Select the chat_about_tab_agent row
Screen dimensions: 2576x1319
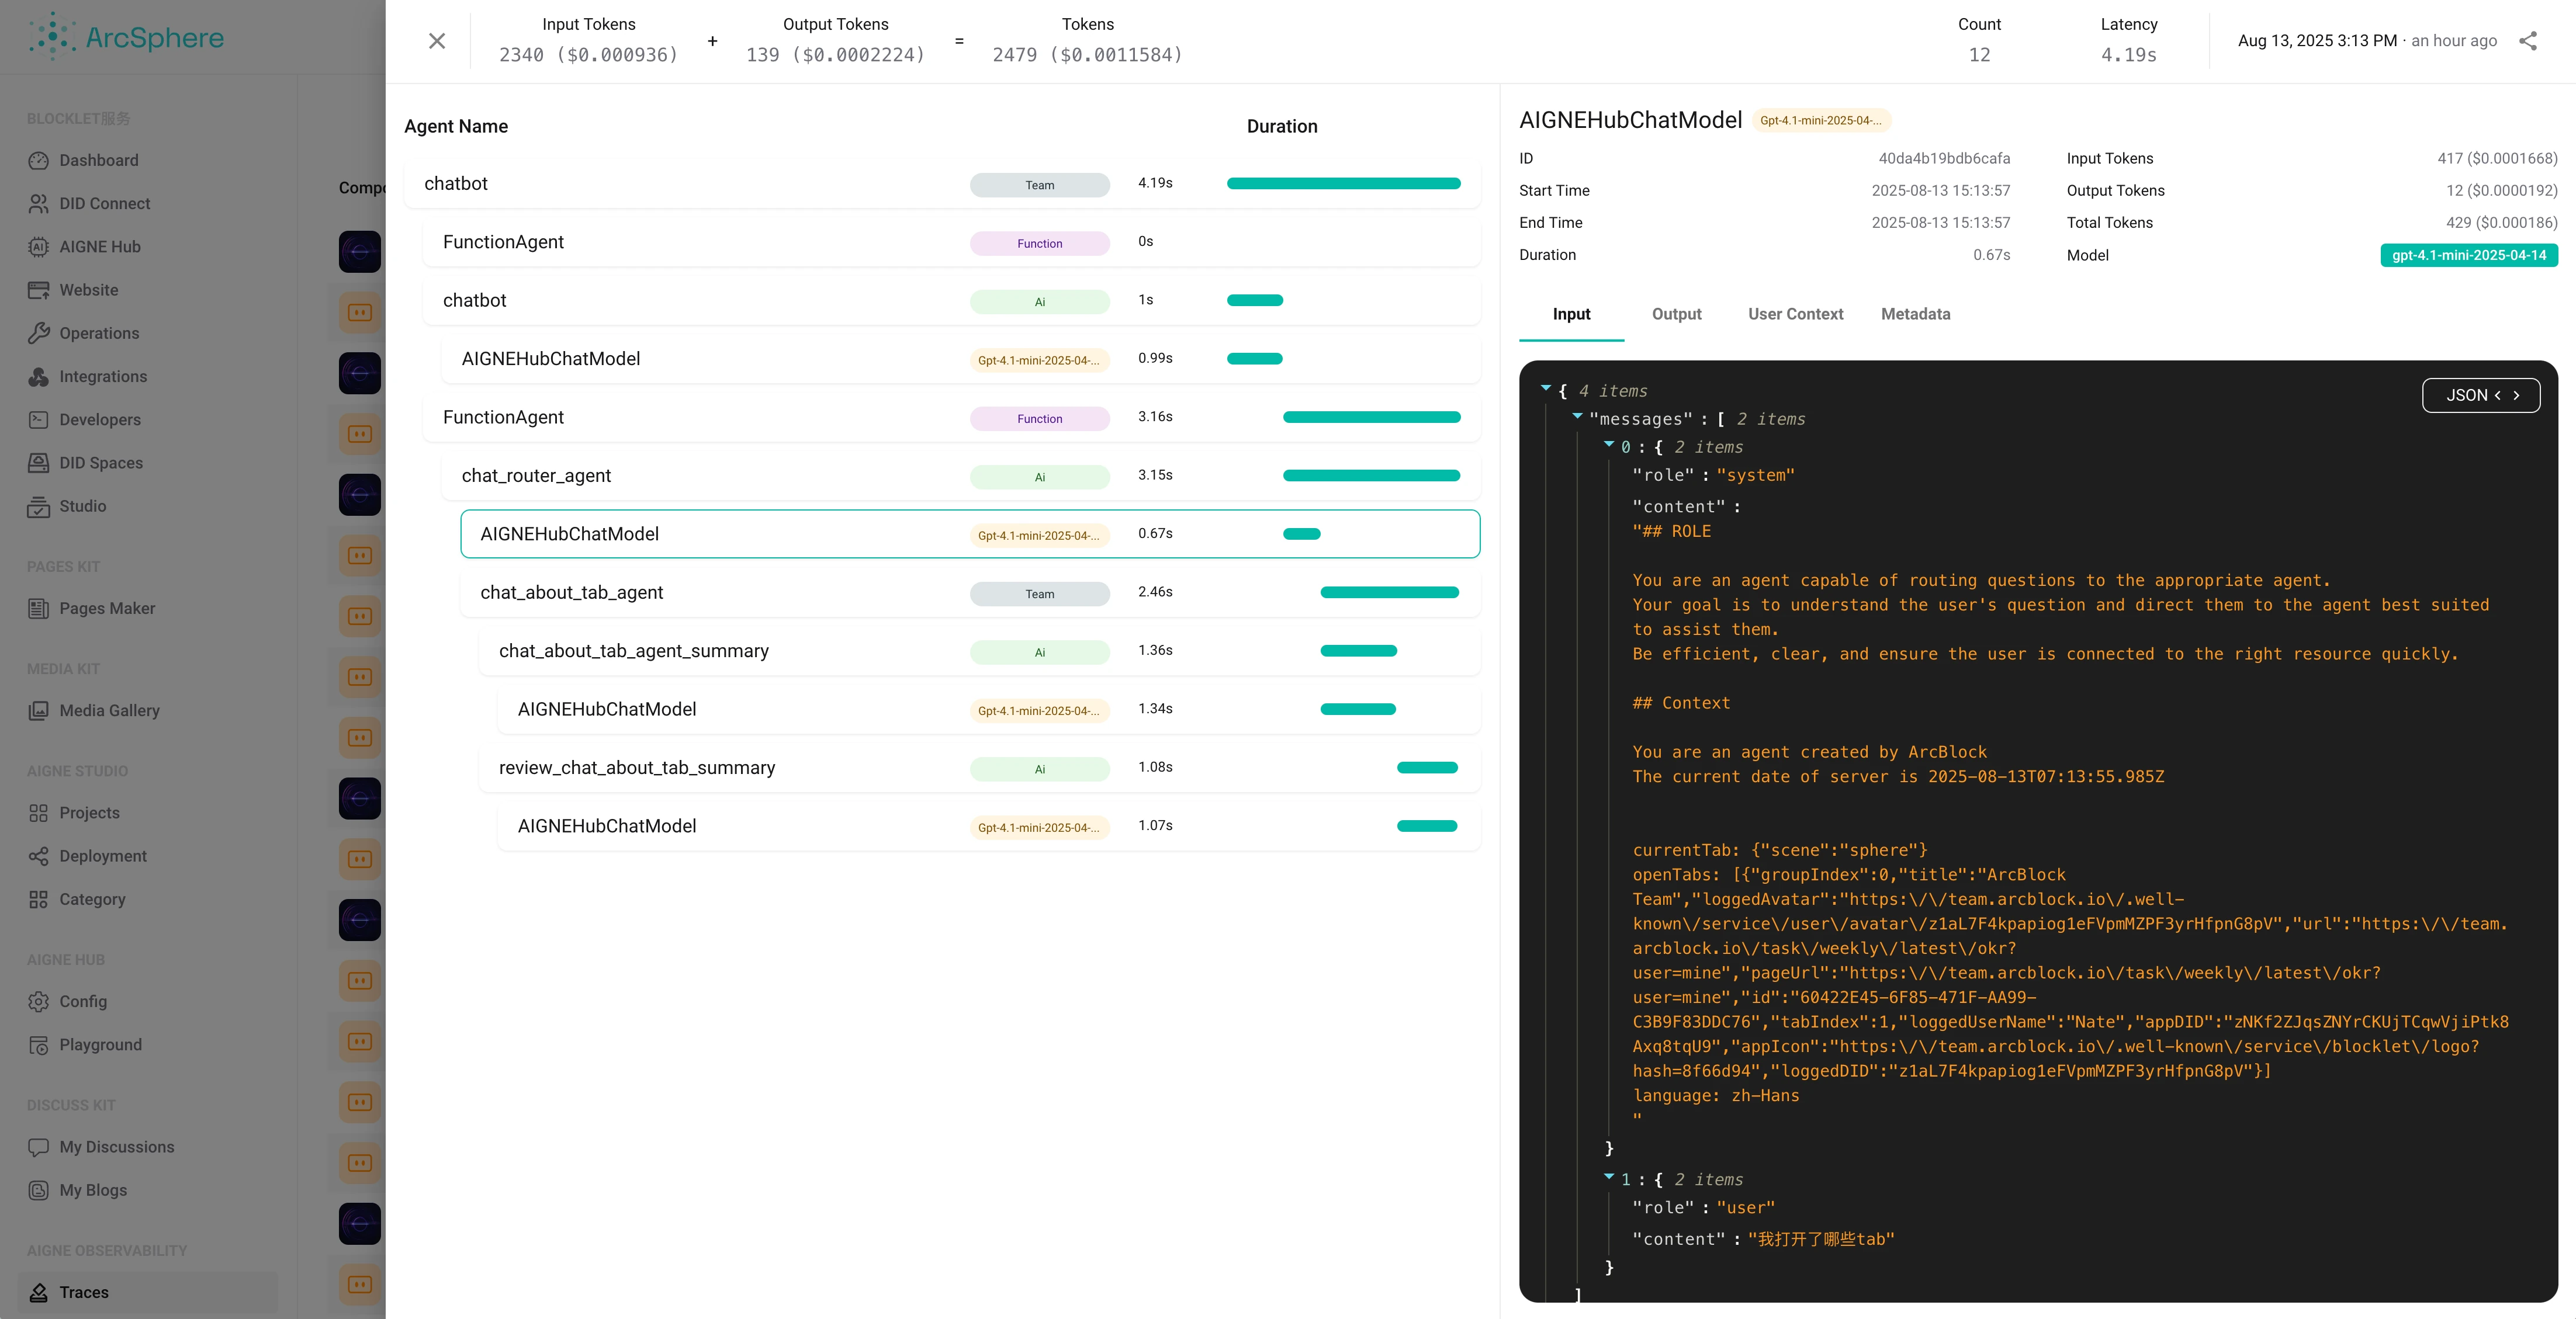click(970, 592)
